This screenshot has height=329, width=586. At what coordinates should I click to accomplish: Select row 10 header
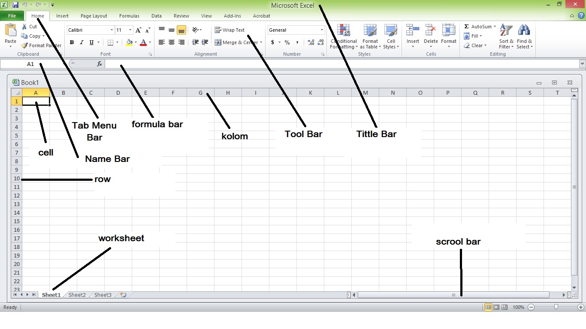pos(16,178)
